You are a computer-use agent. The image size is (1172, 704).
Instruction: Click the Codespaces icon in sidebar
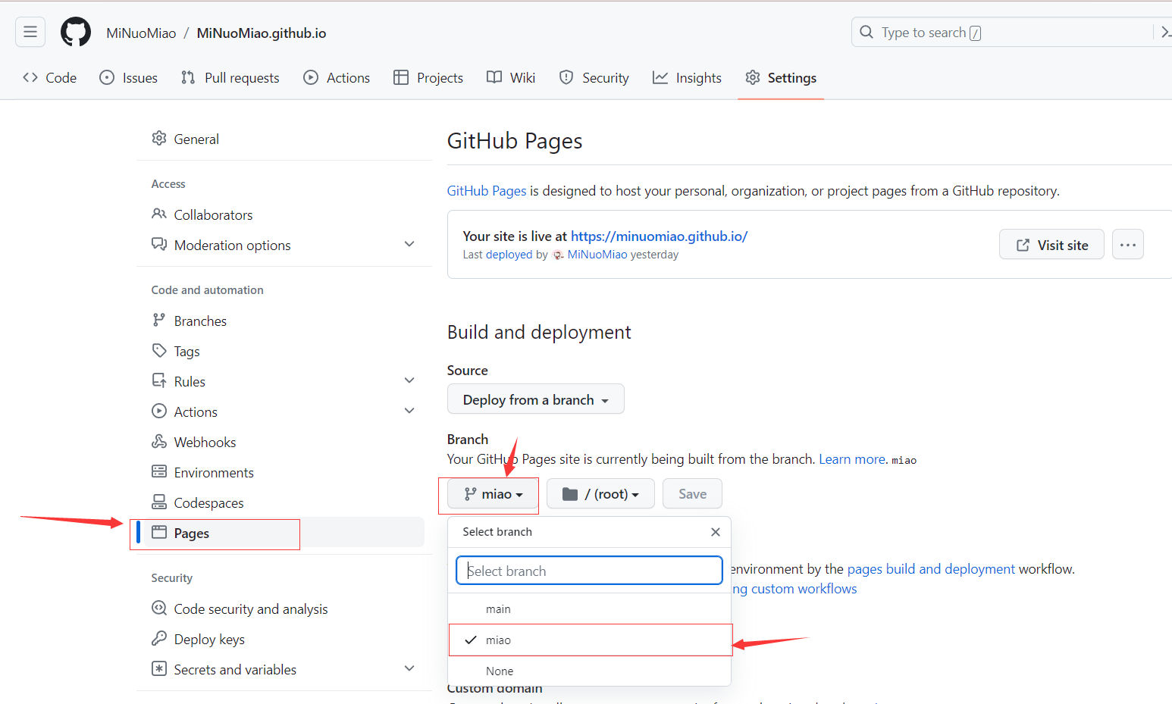click(159, 502)
